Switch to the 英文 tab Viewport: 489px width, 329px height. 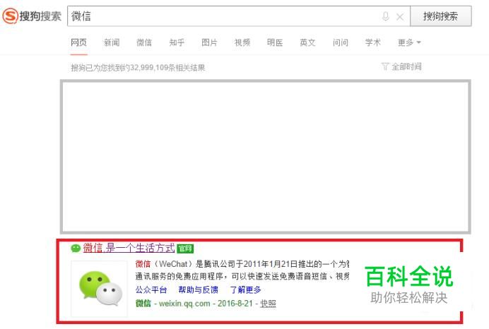307,42
